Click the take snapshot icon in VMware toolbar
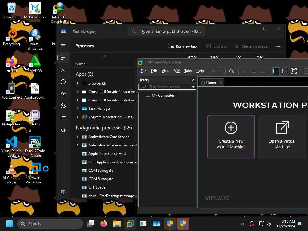 point(245,71)
